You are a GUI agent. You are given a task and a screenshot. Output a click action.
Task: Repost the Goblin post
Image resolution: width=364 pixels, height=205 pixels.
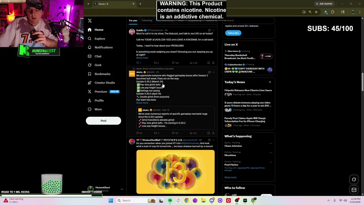click(x=156, y=63)
